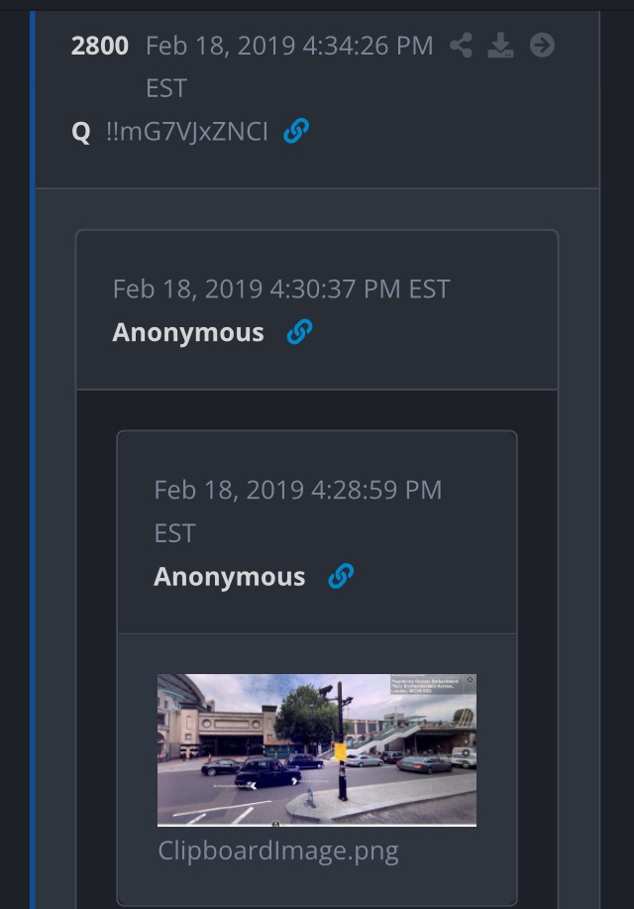Open the ClipboardImage.png file name

click(278, 852)
